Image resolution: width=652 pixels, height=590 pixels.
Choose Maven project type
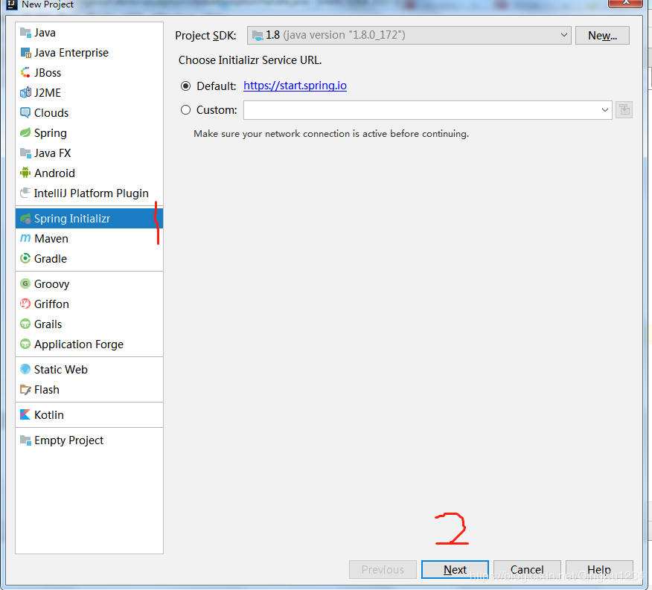[x=89, y=238]
